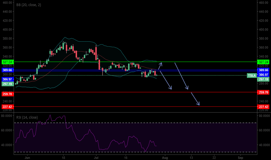Click the Jun label on the time axis
The image size is (271, 160).
tap(27, 158)
